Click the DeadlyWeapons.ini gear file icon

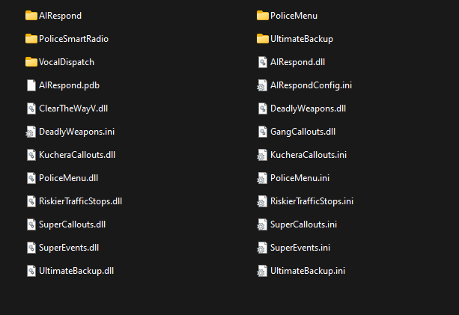pos(31,132)
